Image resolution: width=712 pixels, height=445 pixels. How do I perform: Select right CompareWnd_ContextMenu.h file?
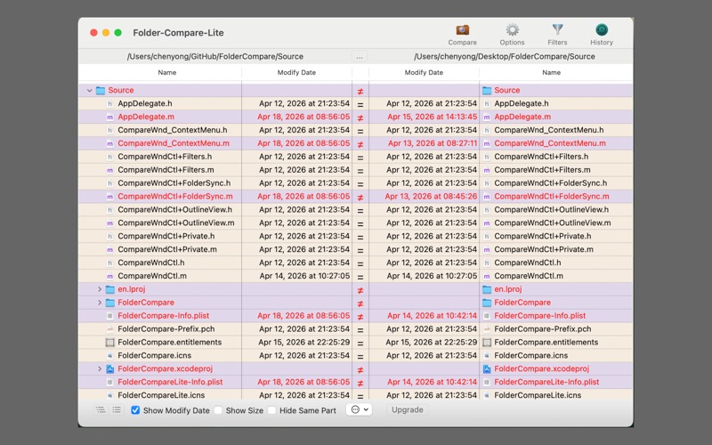(549, 130)
